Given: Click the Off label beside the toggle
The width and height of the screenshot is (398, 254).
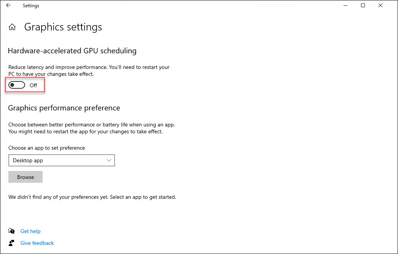Looking at the screenshot, I should tap(33, 85).
